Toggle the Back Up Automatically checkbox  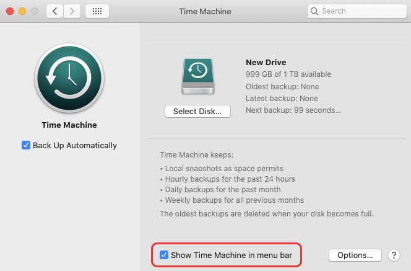point(26,145)
